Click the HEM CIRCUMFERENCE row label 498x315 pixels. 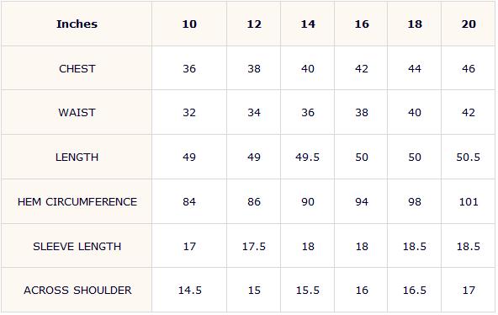click(77, 202)
